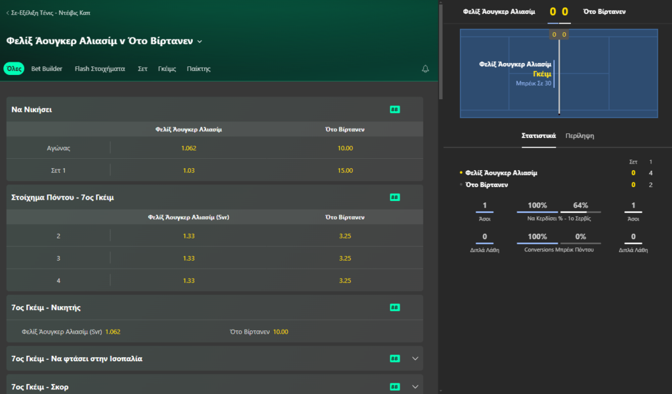Click the main page vertical scrollbar
The height and width of the screenshot is (394, 672).
tap(440, 51)
